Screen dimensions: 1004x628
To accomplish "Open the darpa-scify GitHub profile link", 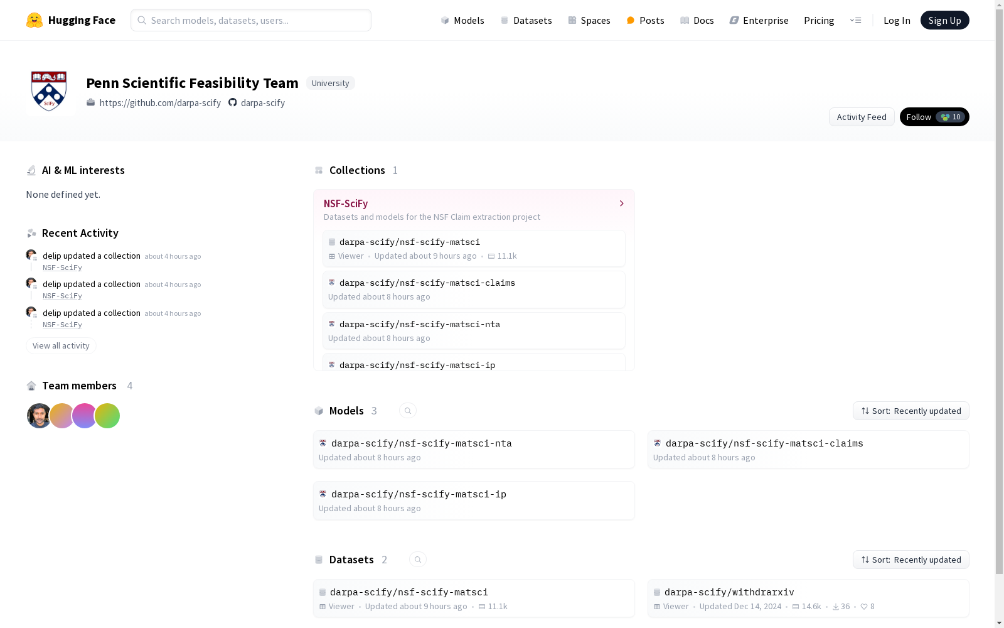I will tap(263, 102).
